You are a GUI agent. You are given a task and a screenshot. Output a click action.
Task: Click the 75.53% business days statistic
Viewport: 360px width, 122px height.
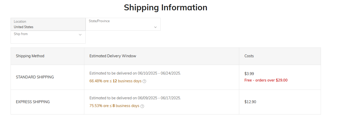[x=114, y=106]
